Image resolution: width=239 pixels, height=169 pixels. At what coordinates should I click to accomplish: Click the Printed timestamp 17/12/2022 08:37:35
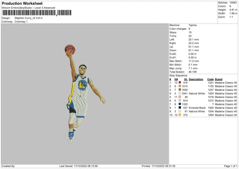tap(163, 166)
